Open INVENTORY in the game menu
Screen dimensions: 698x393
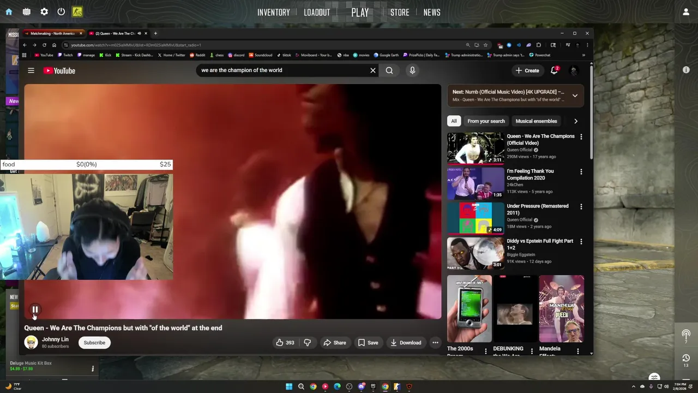tap(274, 13)
